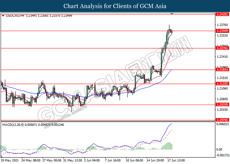This screenshot has width=230, height=164.
Task: Select the 1.21255 support price tag
Action: click(x=221, y=84)
